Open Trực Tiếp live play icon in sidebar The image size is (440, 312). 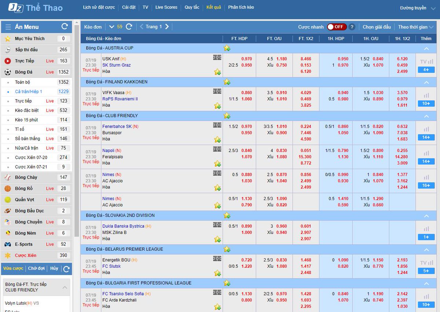[x=8, y=61]
